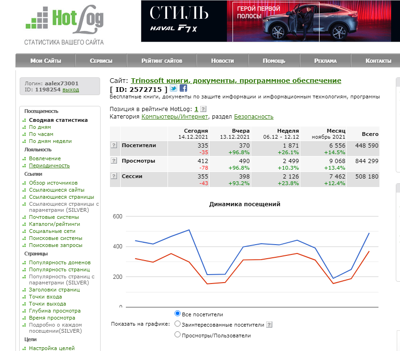The width and height of the screenshot is (400, 351).
Task: Click the Haval F7x advertisement banner
Action: click(x=270, y=21)
